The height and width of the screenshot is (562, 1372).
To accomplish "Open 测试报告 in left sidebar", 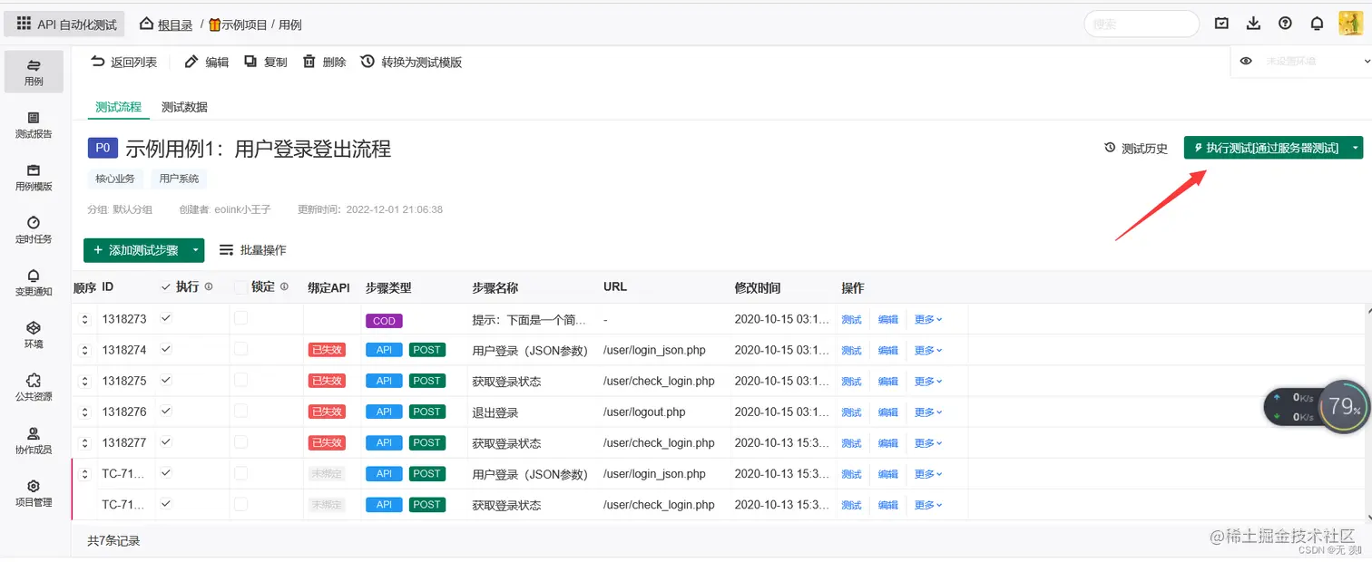I will click(x=34, y=125).
